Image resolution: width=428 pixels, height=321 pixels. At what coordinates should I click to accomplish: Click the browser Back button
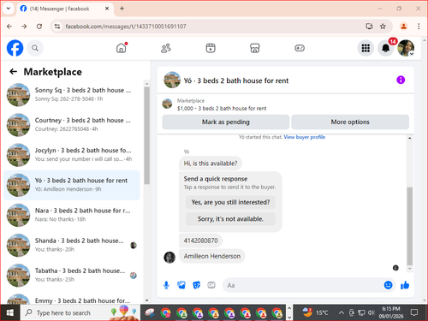point(9,27)
